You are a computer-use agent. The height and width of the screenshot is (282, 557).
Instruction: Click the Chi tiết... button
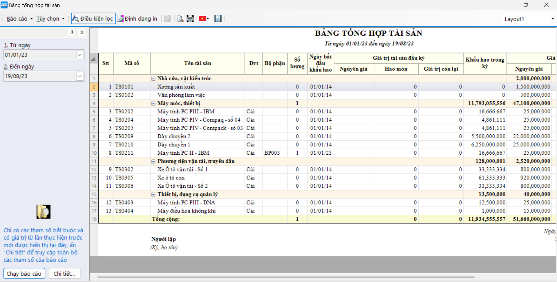(64, 274)
